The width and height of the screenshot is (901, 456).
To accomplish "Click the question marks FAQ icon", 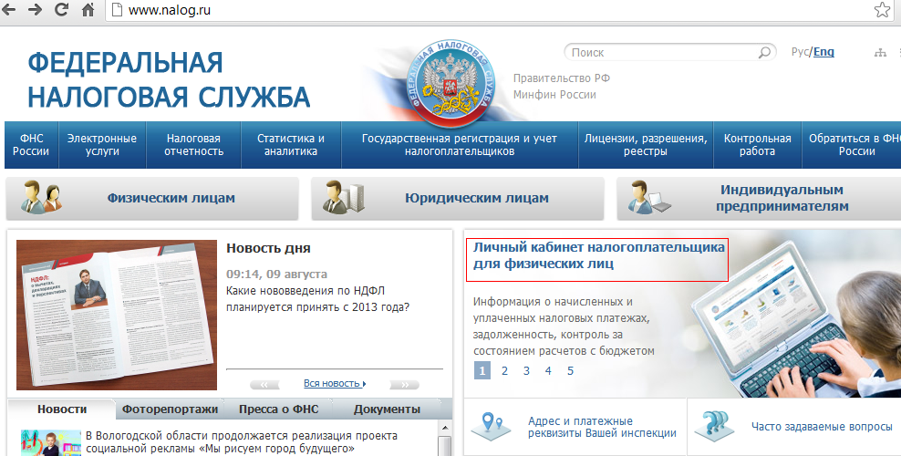I will click(x=714, y=426).
